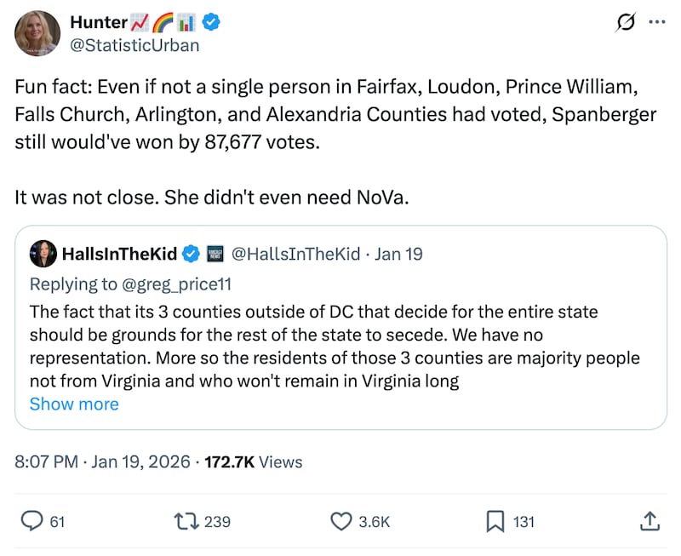Image resolution: width=681 pixels, height=556 pixels.
Task: Open the three-dot more options menu
Action: 656,23
